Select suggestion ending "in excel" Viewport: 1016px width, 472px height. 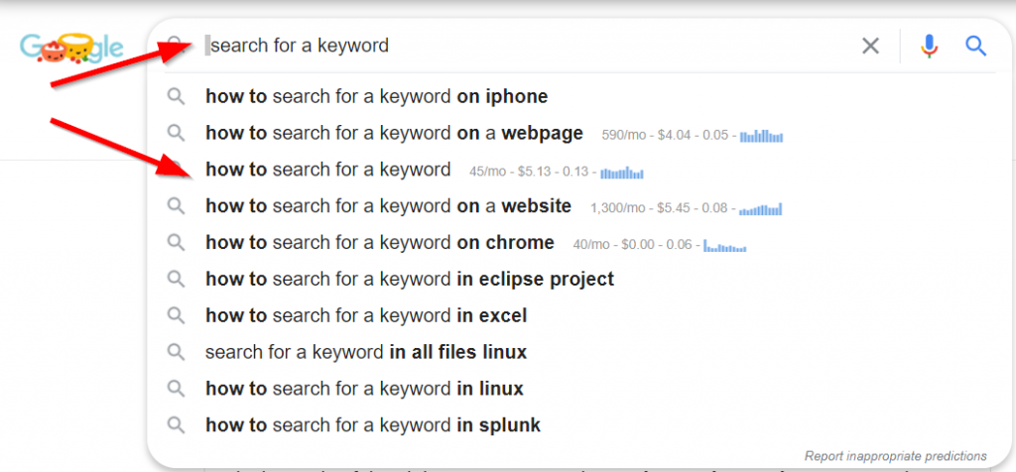365,316
